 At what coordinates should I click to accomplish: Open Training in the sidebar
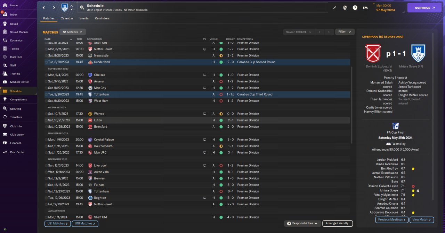[15, 74]
